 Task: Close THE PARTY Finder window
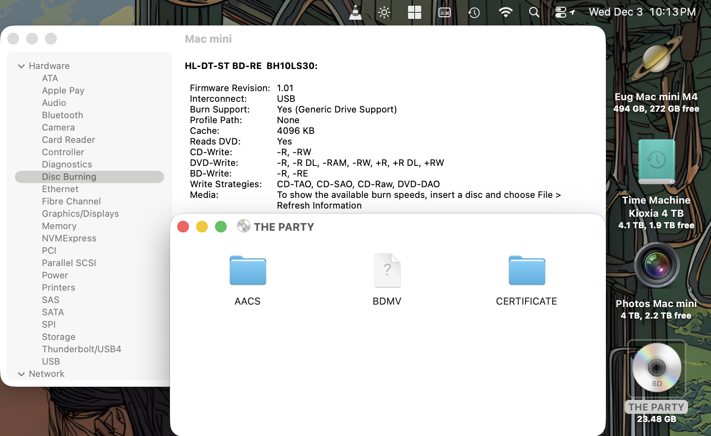point(183,227)
